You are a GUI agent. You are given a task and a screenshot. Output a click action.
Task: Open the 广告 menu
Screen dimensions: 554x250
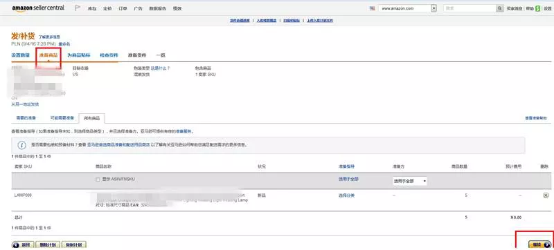(138, 8)
